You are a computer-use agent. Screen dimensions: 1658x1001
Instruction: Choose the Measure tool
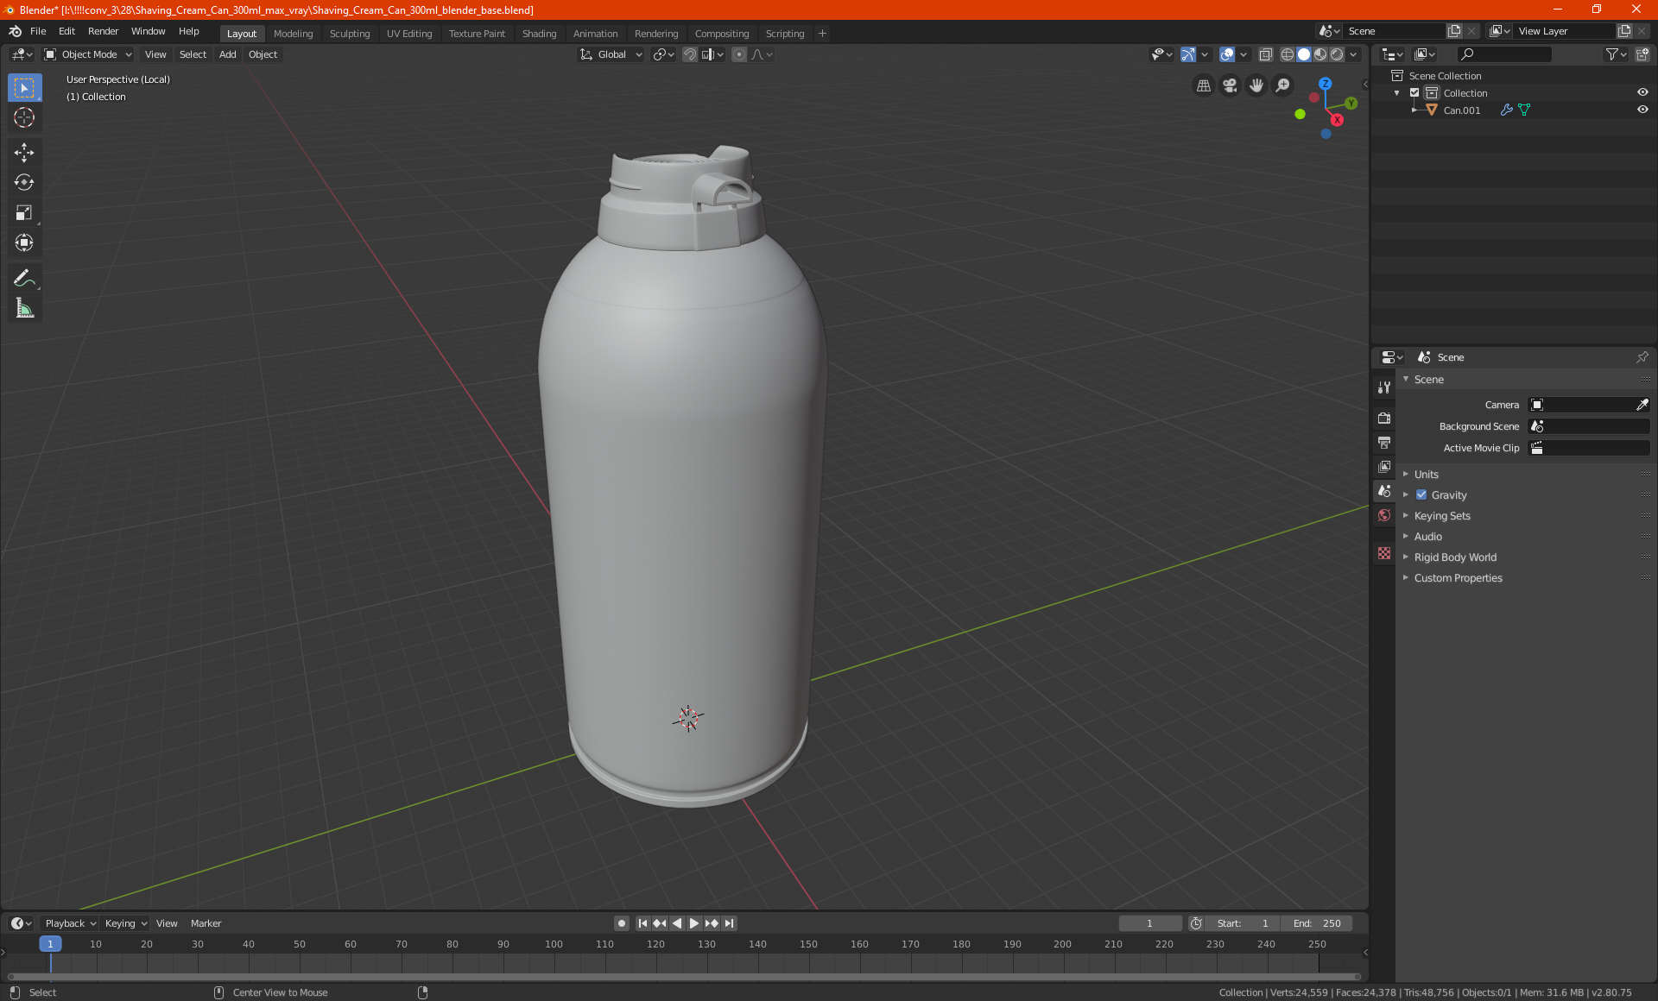[x=24, y=308]
